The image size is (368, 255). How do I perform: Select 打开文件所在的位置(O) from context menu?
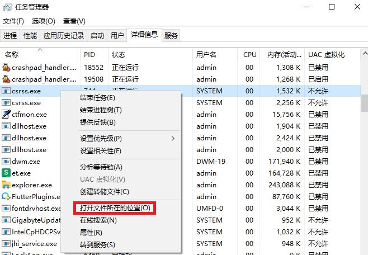(115, 208)
